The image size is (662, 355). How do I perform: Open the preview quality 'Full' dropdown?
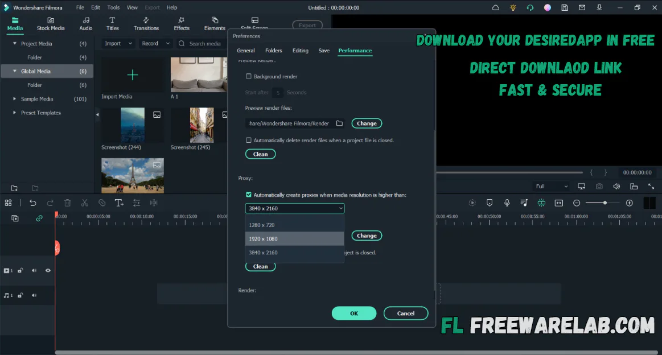[x=550, y=186]
